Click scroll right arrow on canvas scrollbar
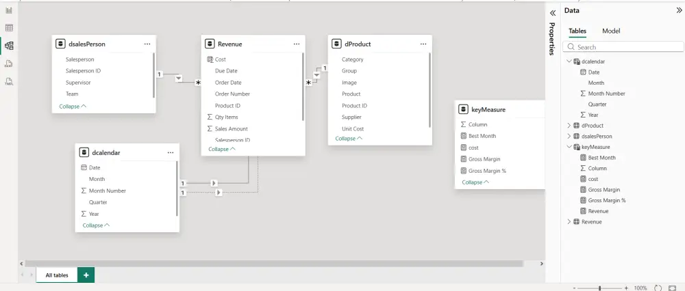 click(542, 264)
